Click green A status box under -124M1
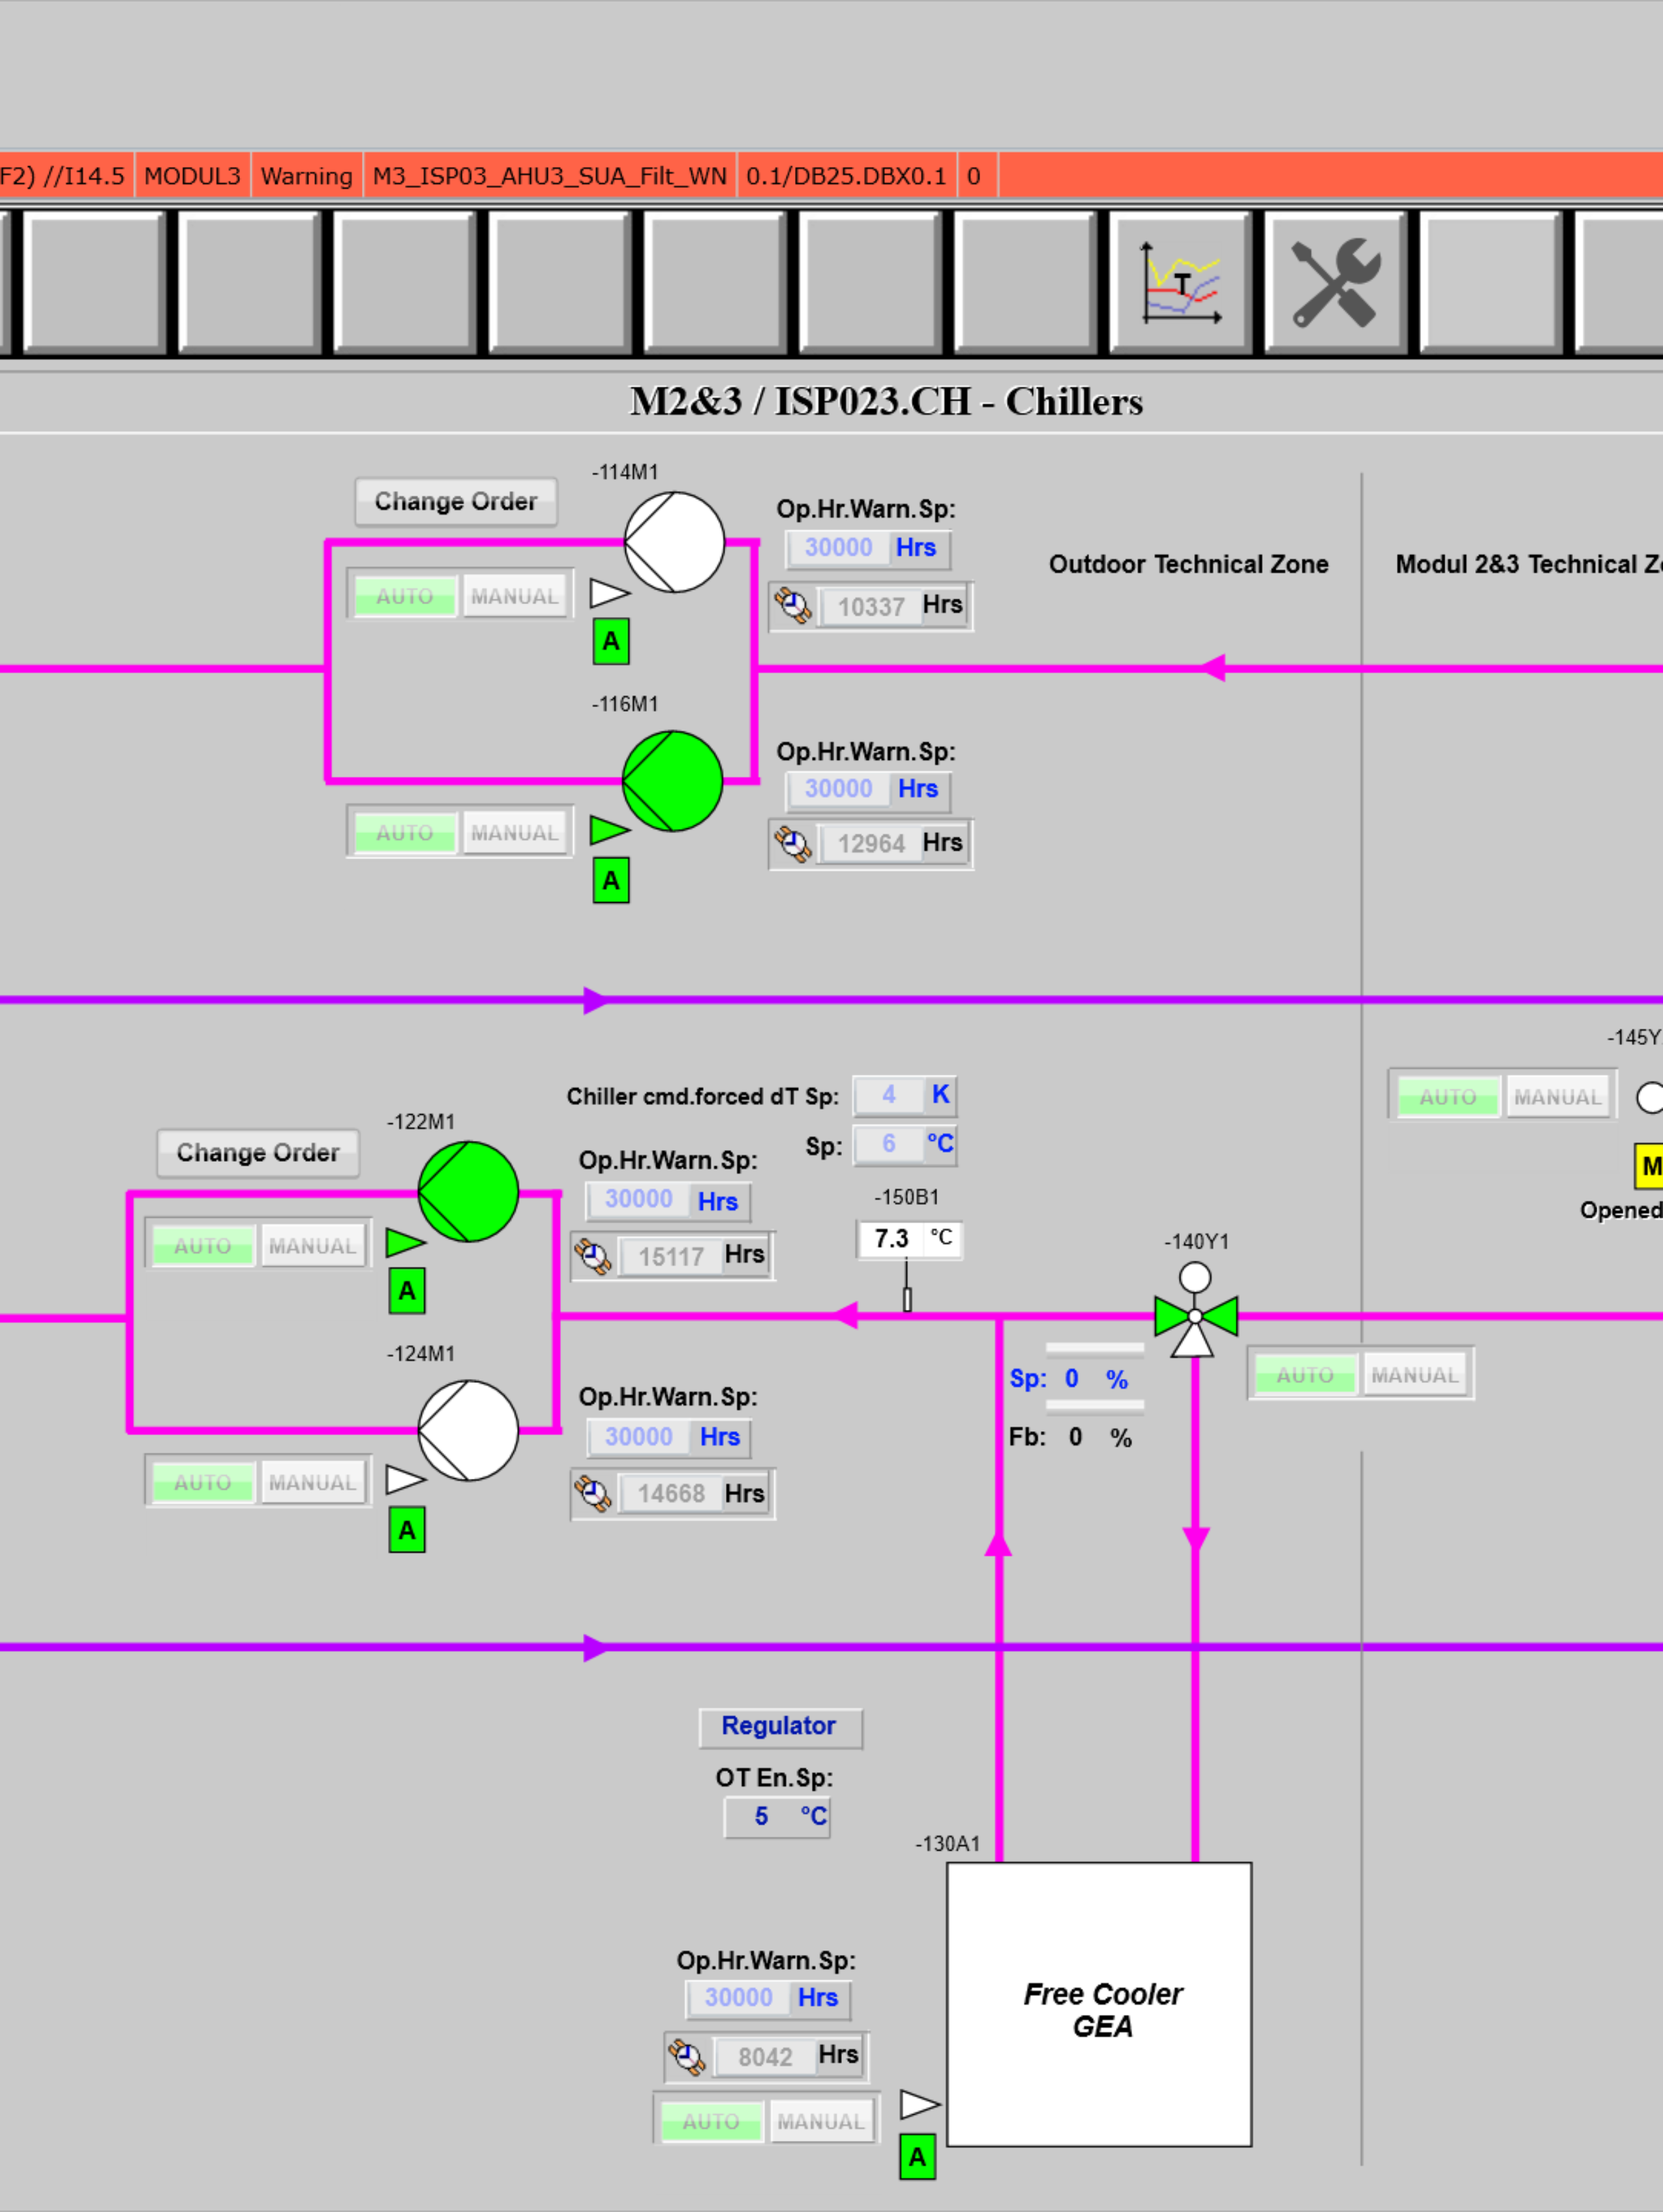The width and height of the screenshot is (1663, 2212). (x=407, y=1530)
